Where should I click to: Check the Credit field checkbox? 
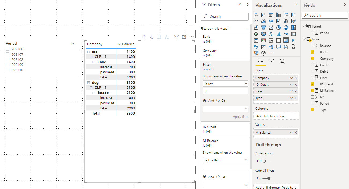[313, 65]
